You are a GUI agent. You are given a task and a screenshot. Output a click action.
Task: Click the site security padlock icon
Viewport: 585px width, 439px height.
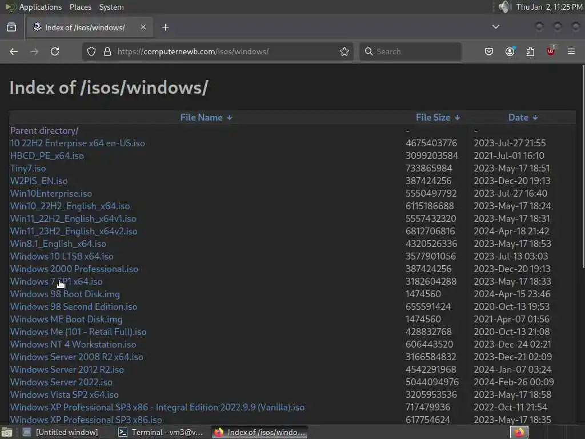107,51
